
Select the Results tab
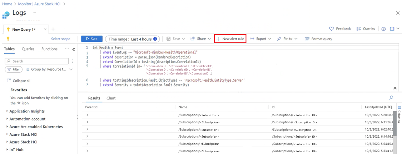94,98
